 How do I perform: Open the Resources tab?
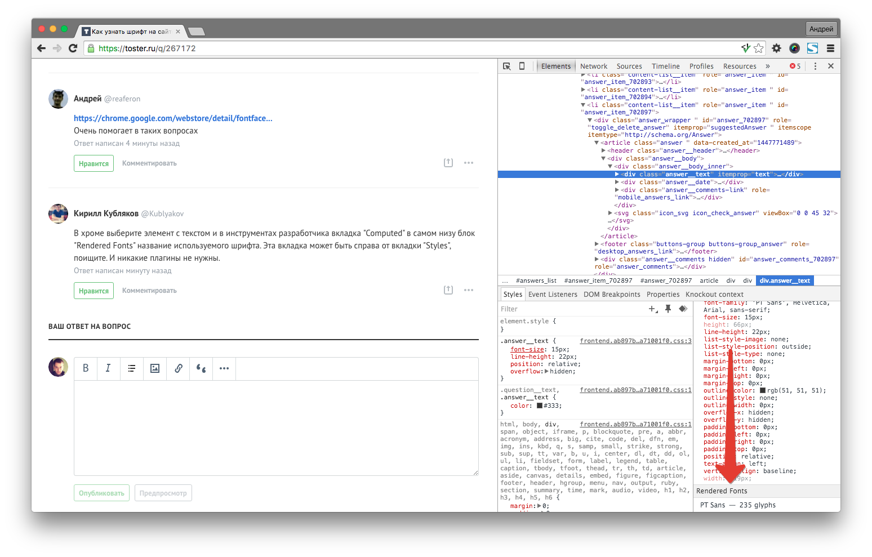pos(740,66)
